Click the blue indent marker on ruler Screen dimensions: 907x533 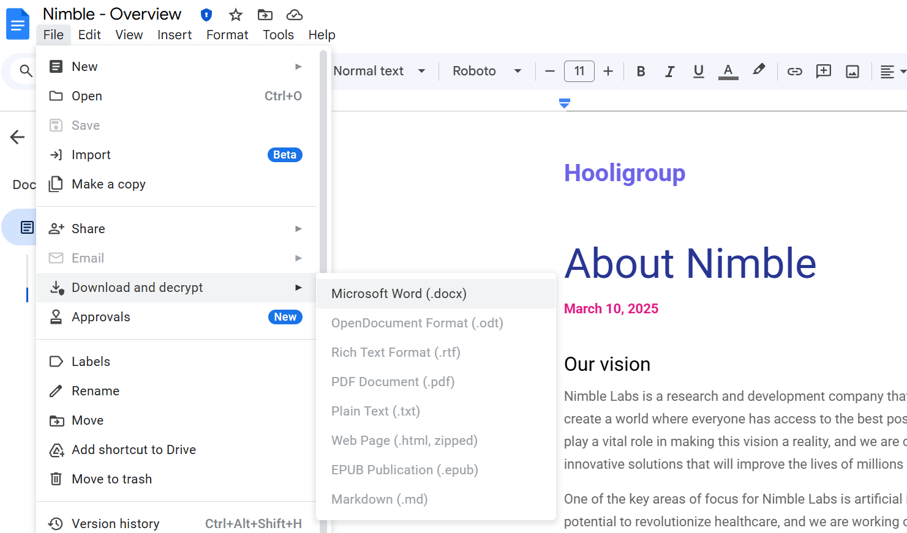(565, 103)
